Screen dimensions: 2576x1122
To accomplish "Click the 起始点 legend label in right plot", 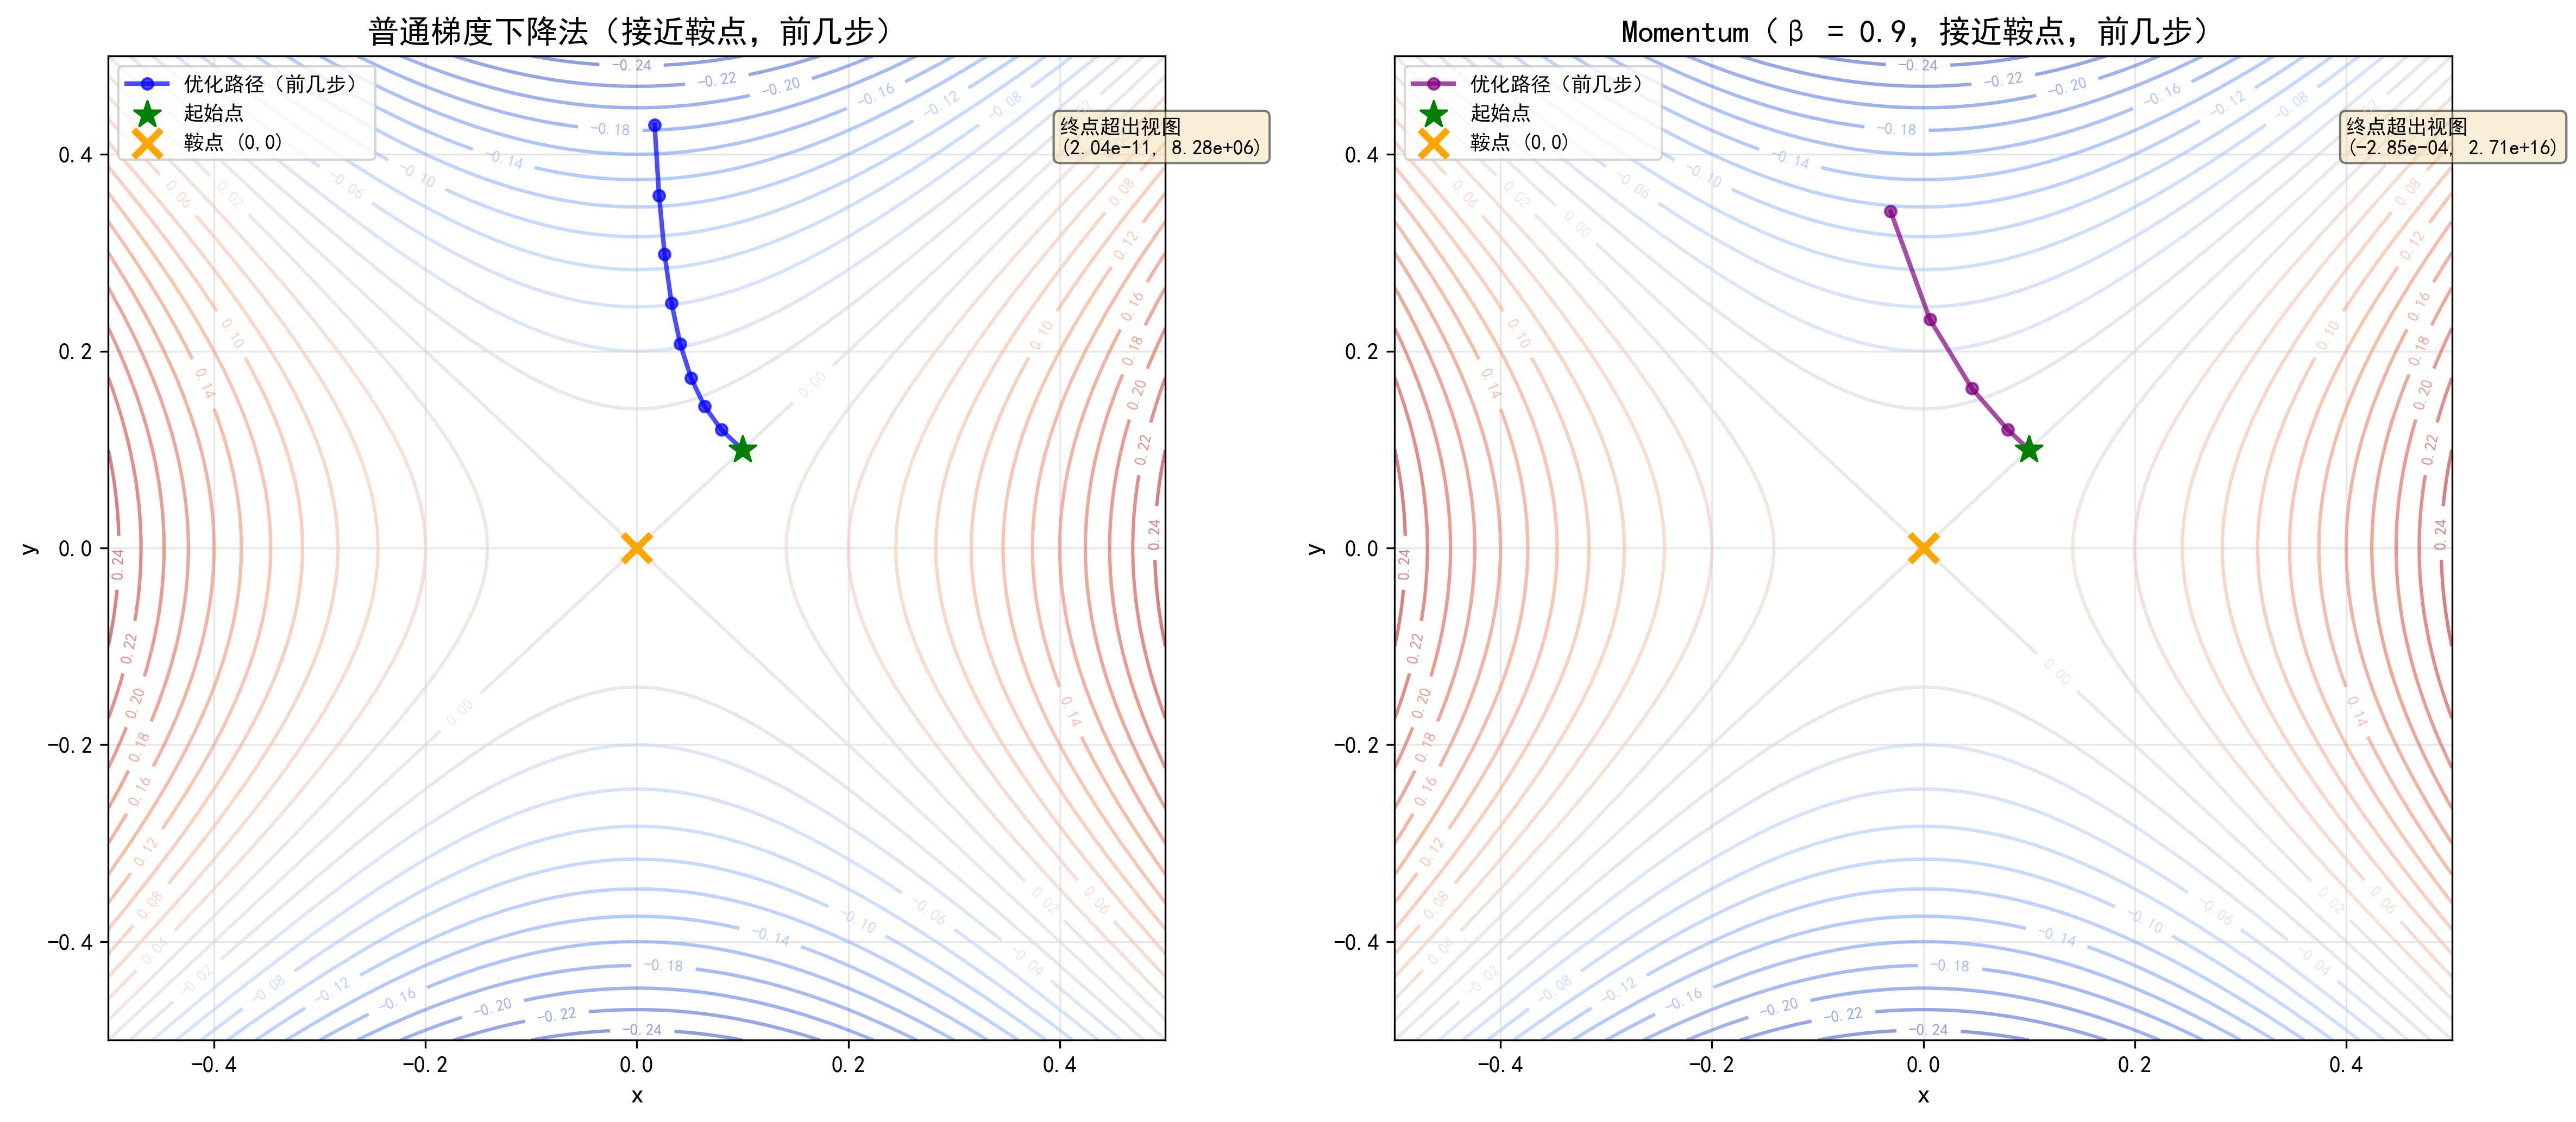I will click(x=1500, y=113).
